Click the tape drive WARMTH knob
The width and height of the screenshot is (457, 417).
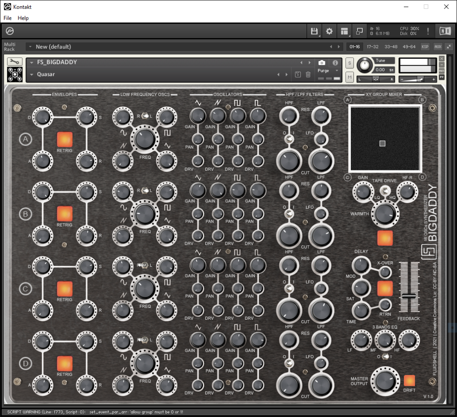click(385, 214)
